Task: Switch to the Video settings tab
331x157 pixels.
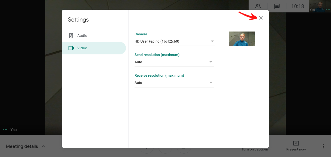Action: pyautogui.click(x=82, y=48)
